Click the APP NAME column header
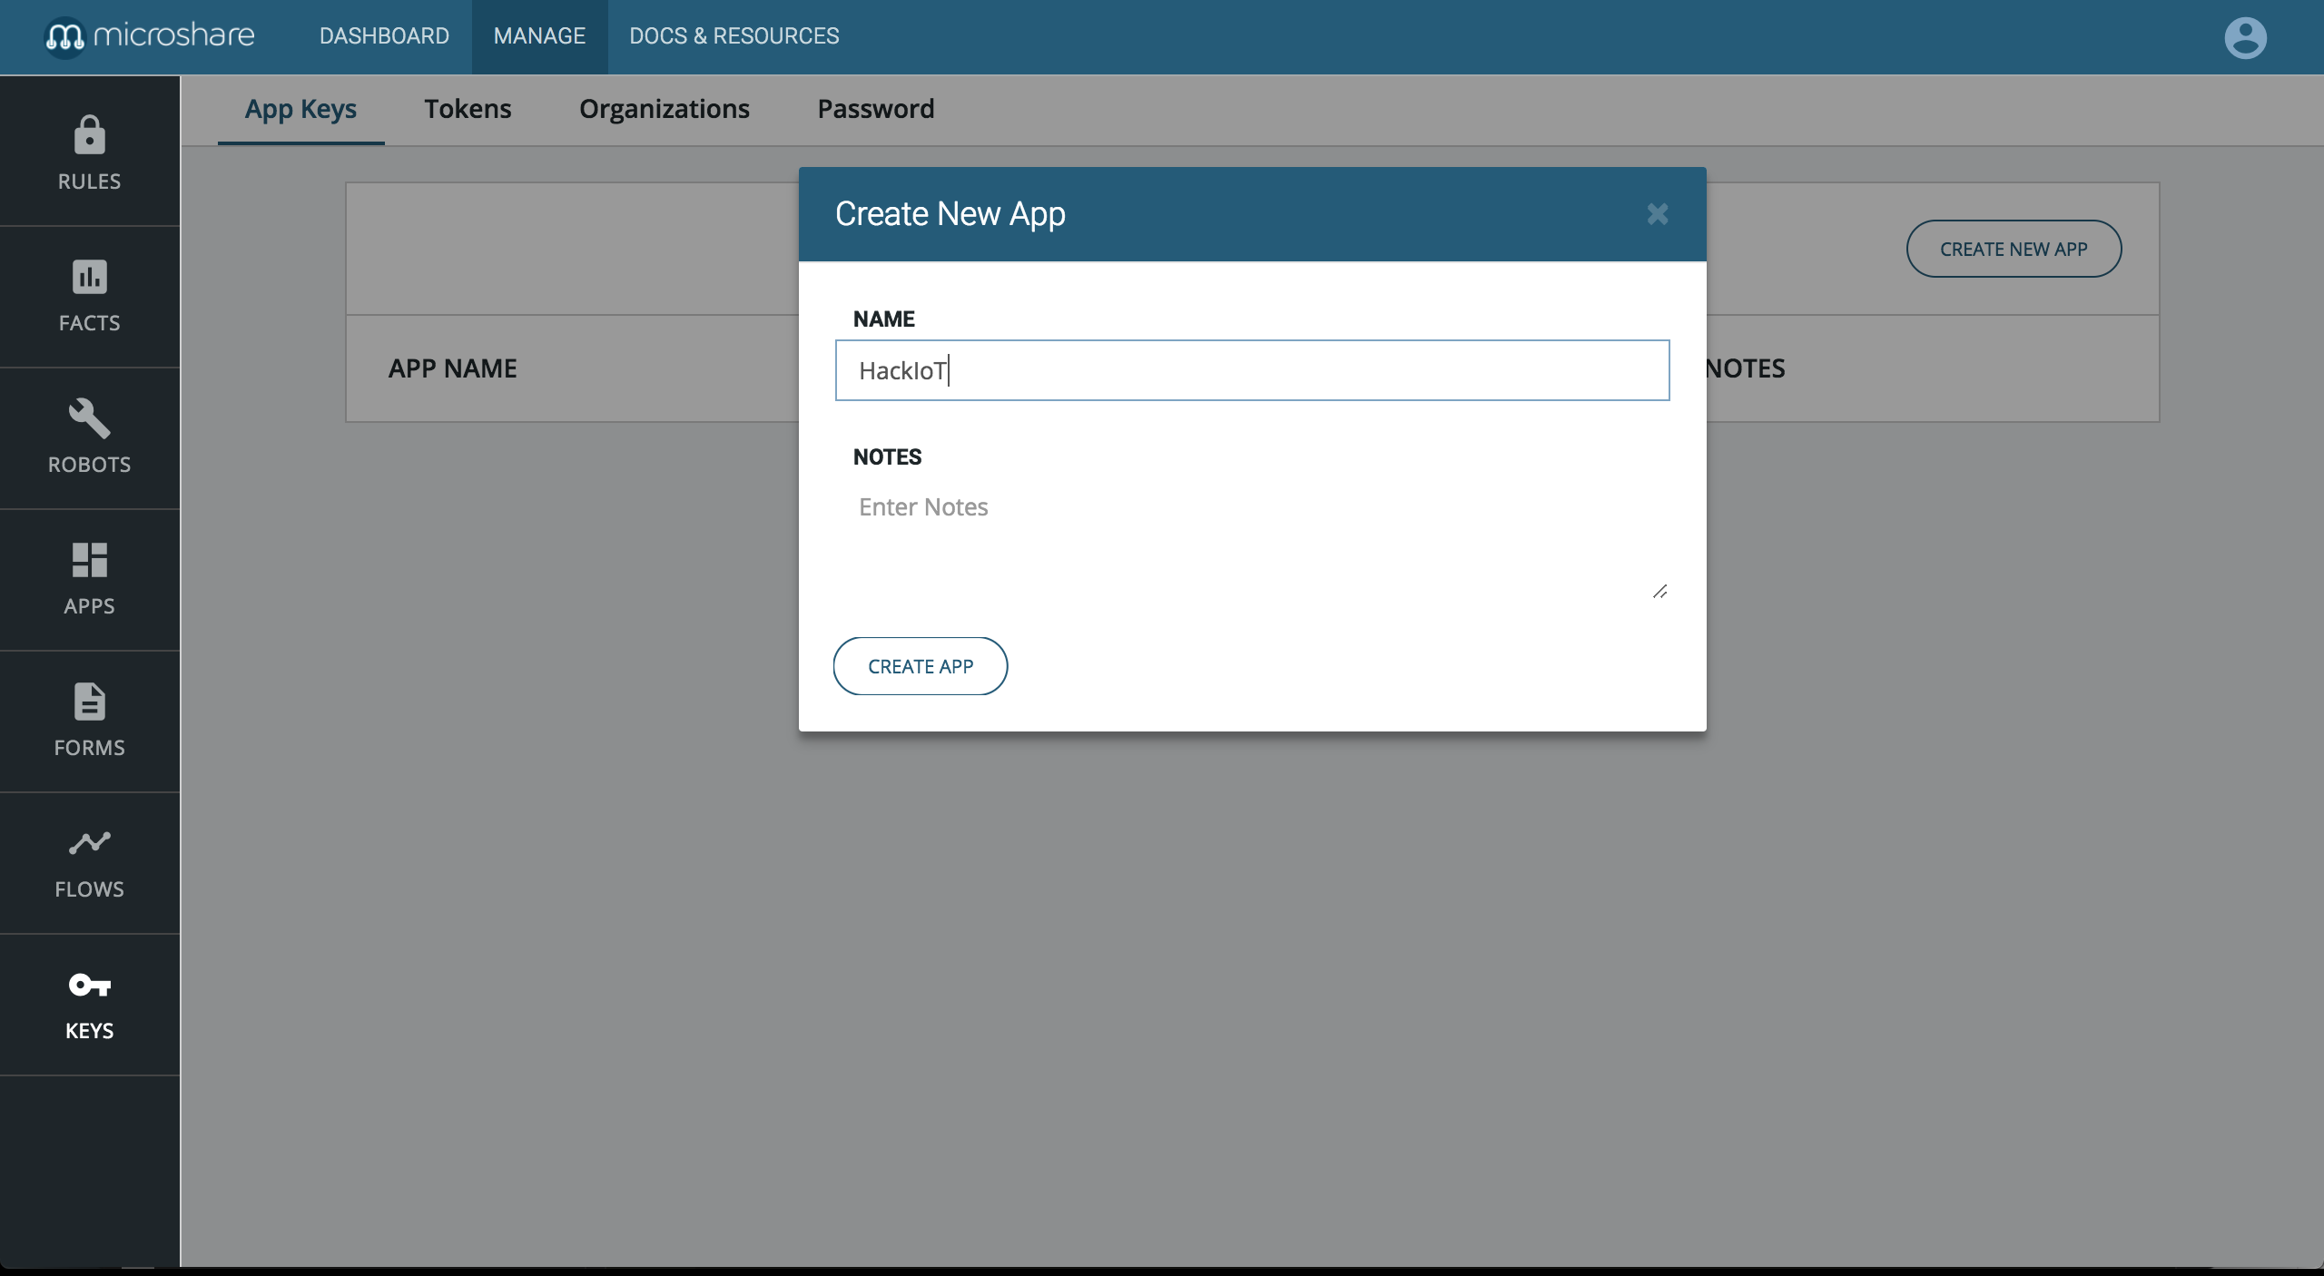The image size is (2324, 1276). (452, 368)
